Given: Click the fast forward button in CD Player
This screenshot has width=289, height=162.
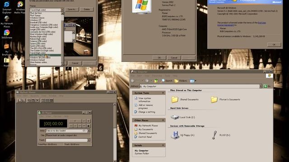Looking at the screenshot, I should click(x=80, y=126).
